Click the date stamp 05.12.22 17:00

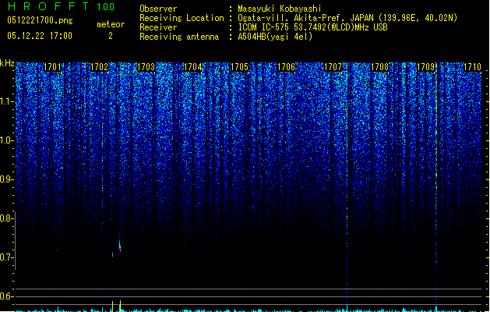40,36
